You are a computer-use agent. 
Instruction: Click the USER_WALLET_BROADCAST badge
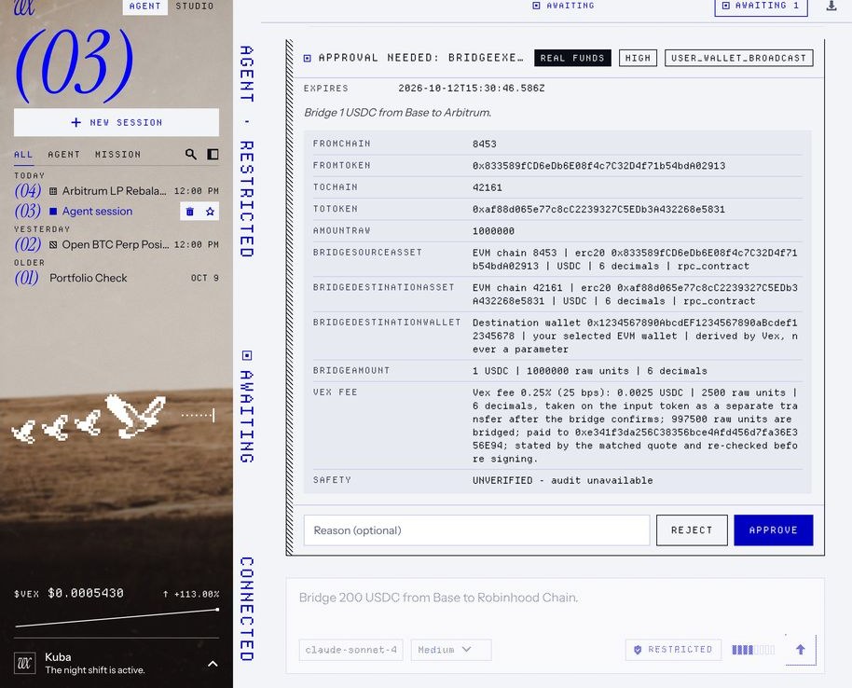[739, 58]
